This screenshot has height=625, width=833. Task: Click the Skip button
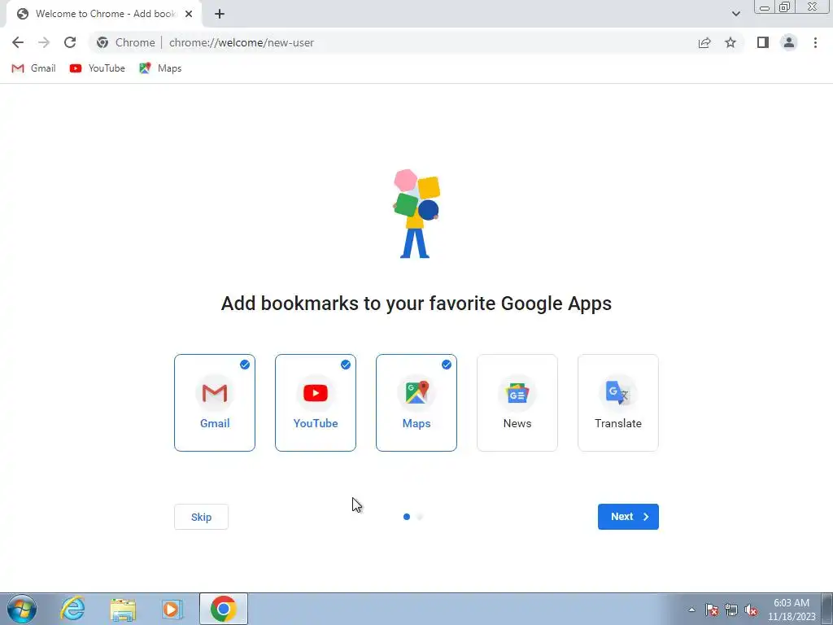(202, 517)
